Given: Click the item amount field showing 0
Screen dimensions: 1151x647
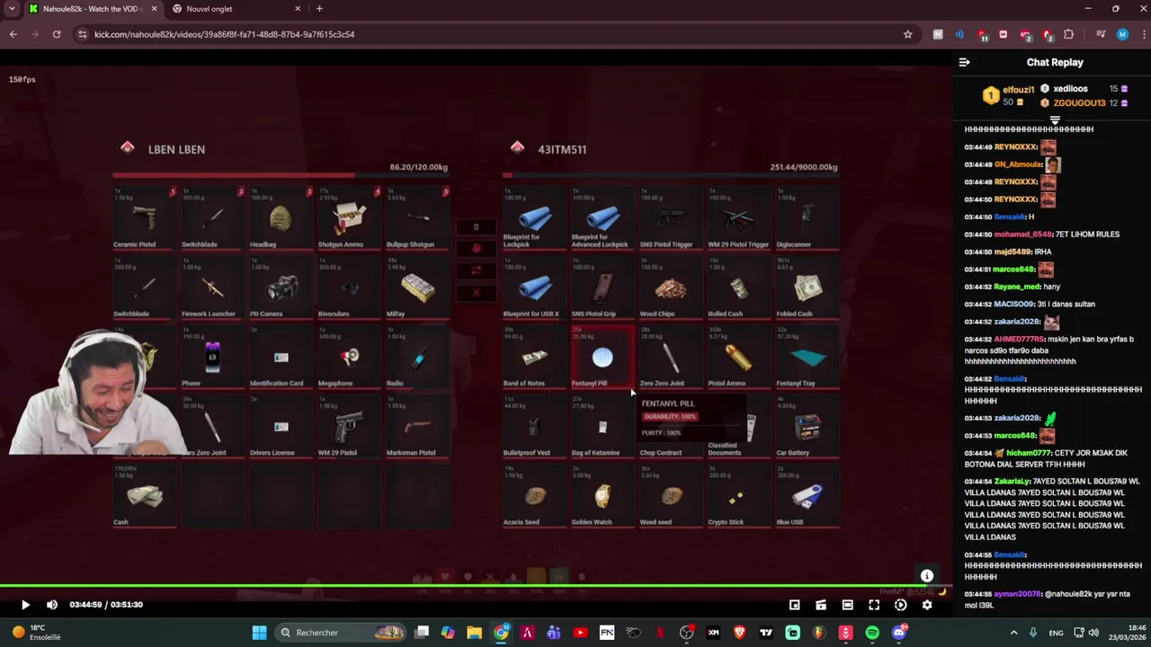Looking at the screenshot, I should point(476,227).
